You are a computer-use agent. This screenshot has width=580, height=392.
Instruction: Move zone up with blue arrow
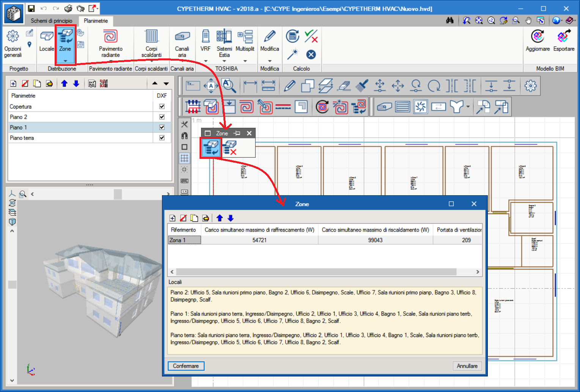(x=220, y=218)
